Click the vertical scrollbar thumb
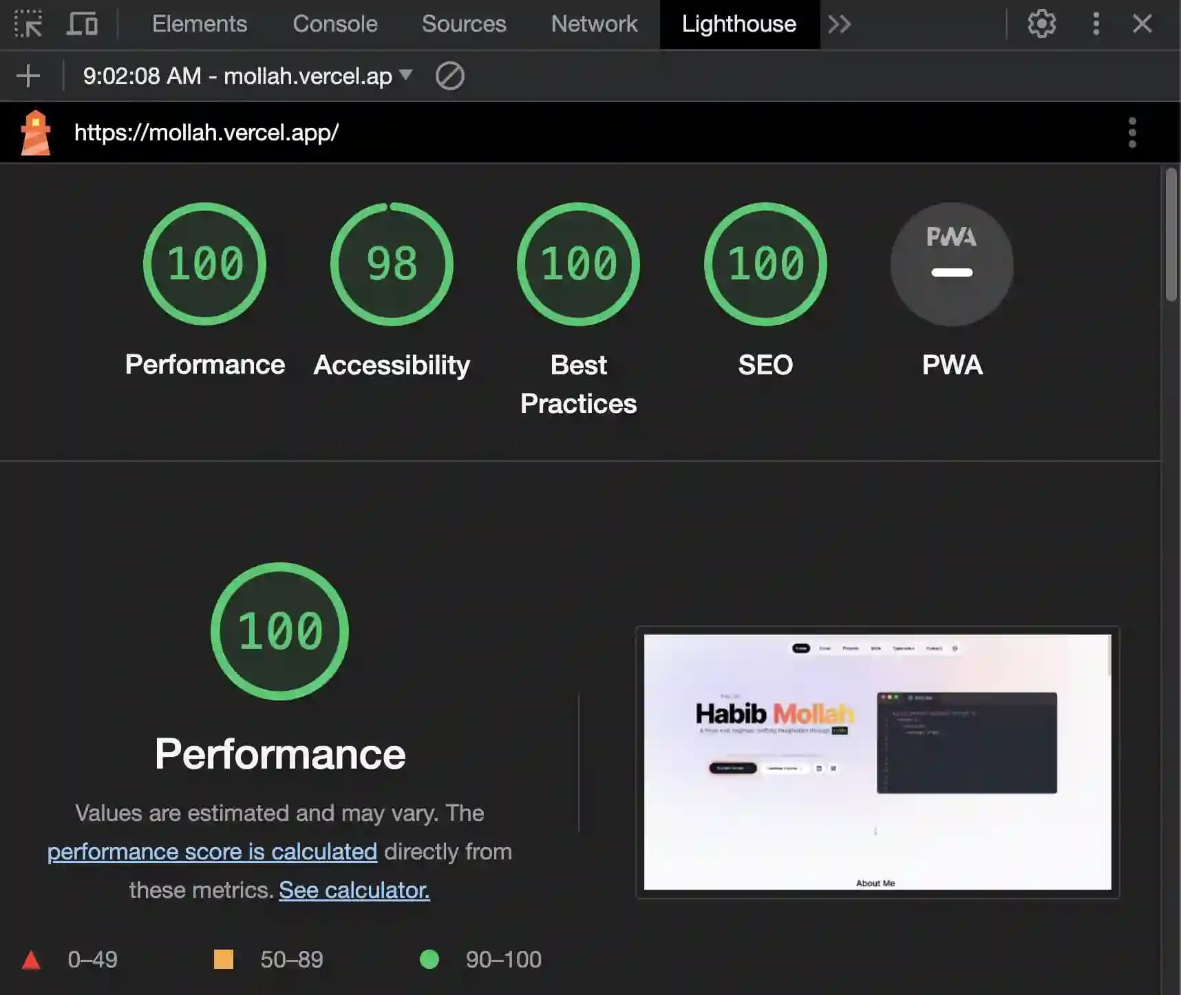Image resolution: width=1181 pixels, height=995 pixels. pos(1171,234)
